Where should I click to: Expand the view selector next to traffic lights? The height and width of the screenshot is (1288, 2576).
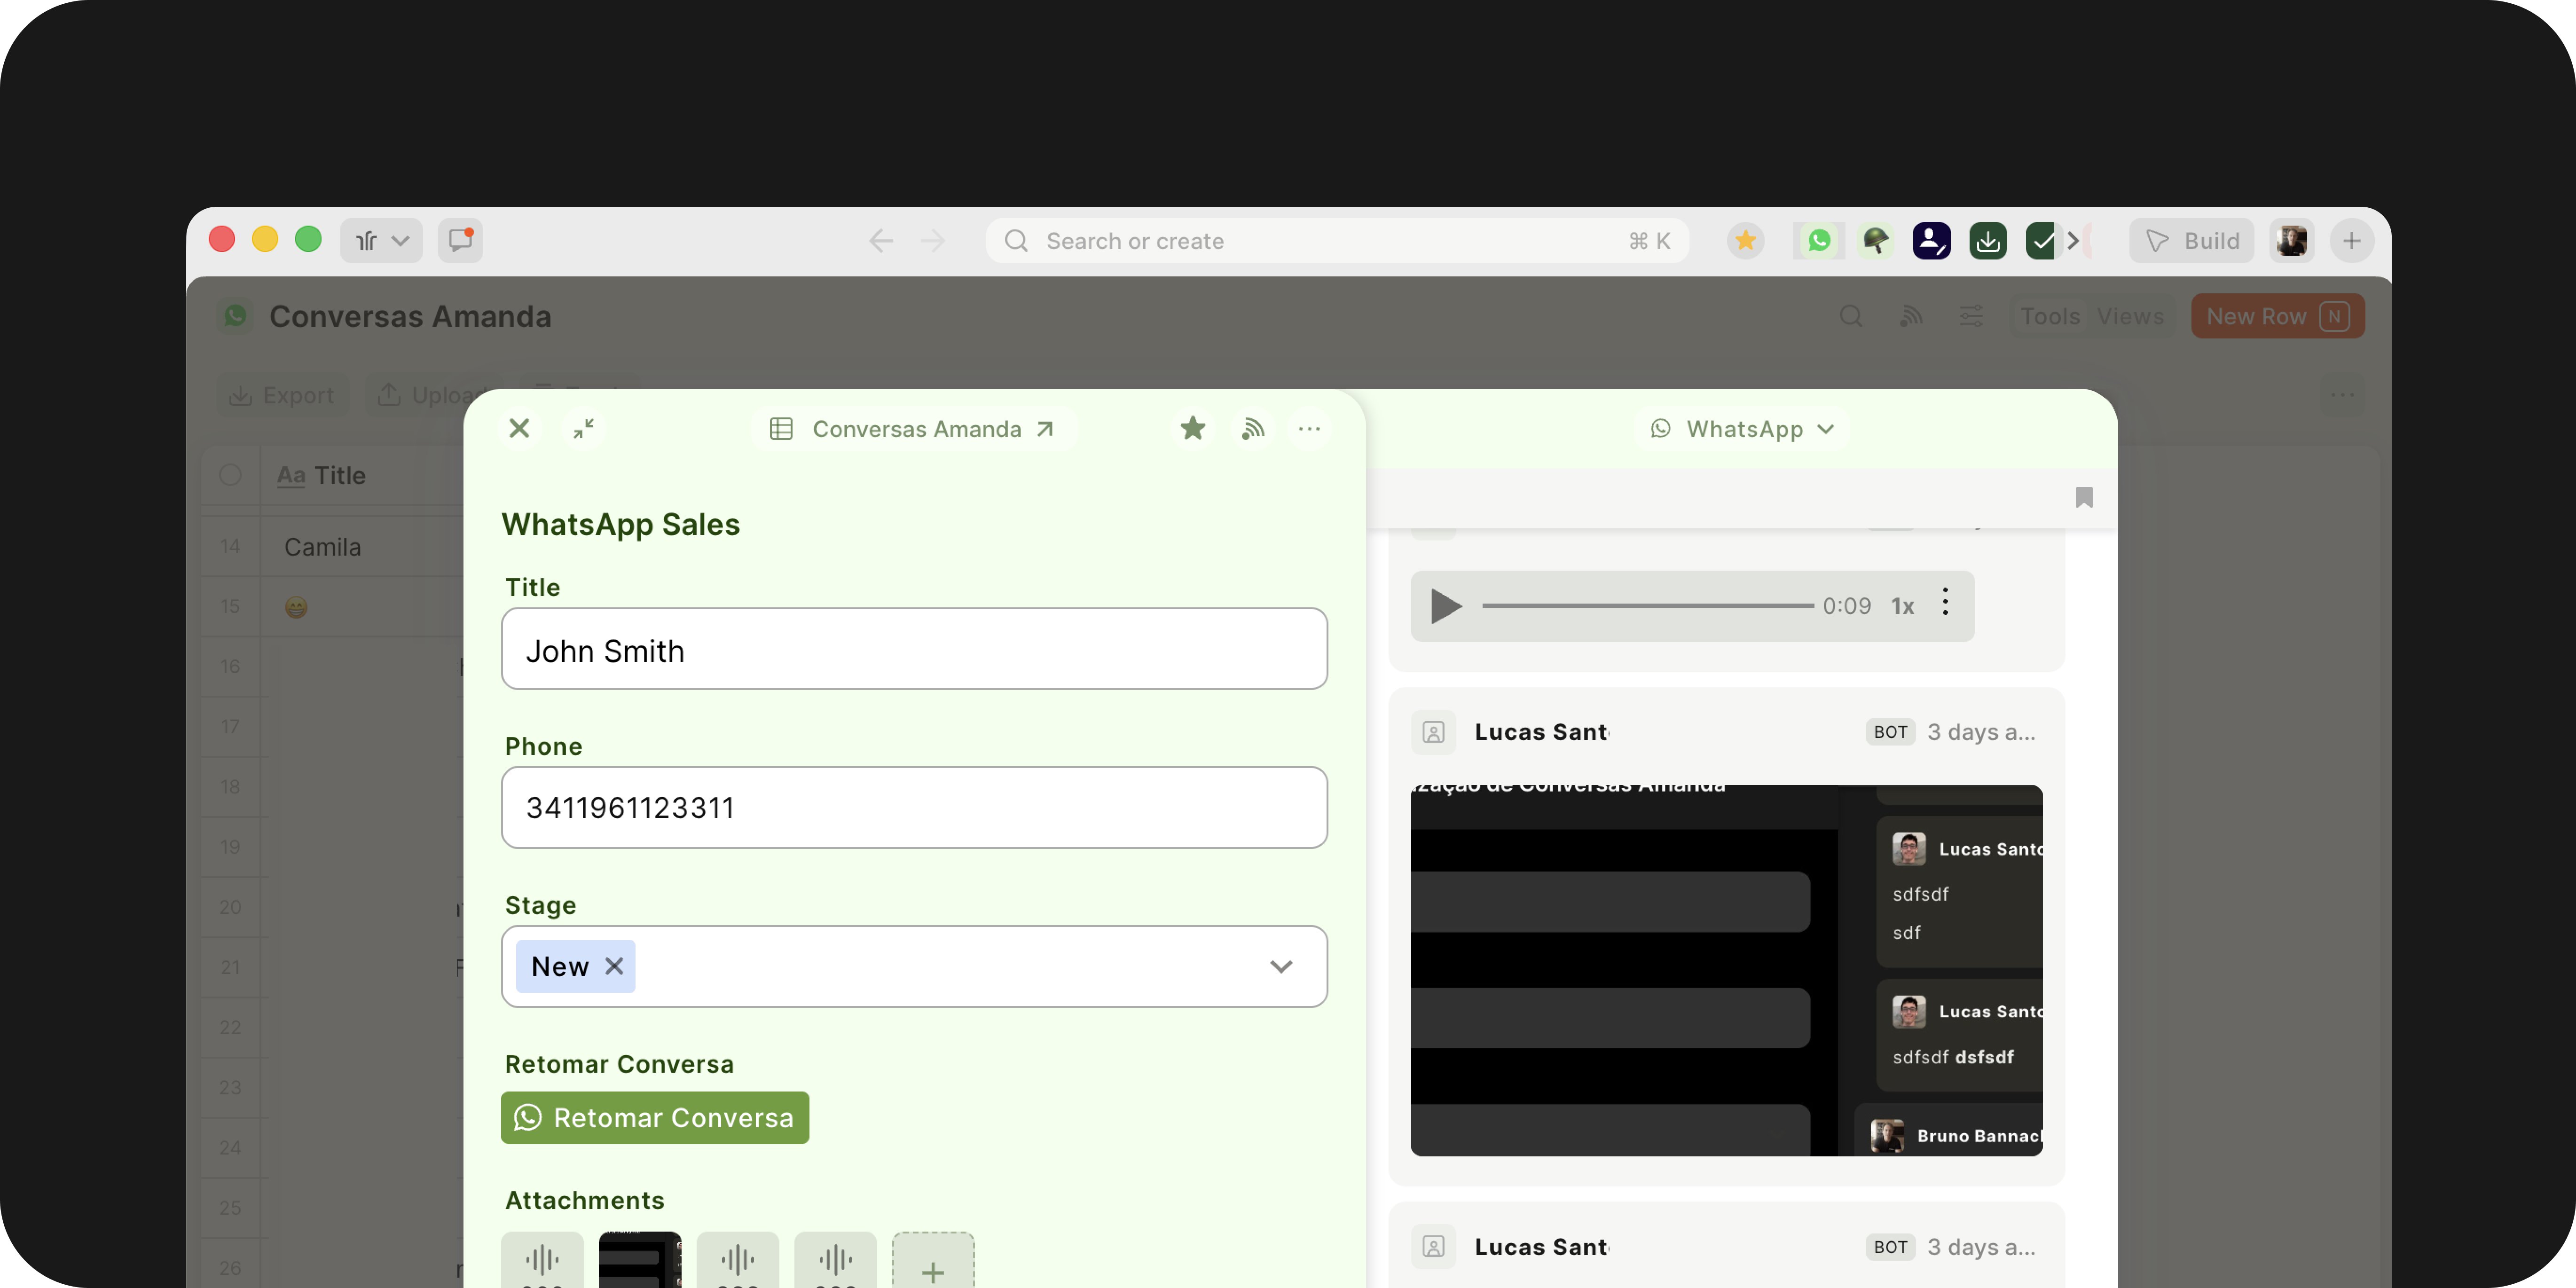click(x=380, y=240)
